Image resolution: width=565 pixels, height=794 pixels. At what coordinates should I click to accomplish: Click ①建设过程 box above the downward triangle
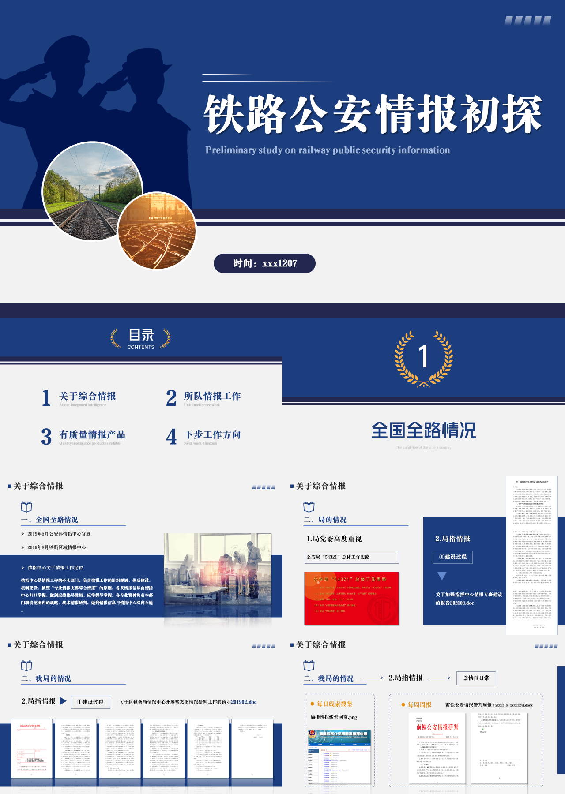[x=453, y=557]
